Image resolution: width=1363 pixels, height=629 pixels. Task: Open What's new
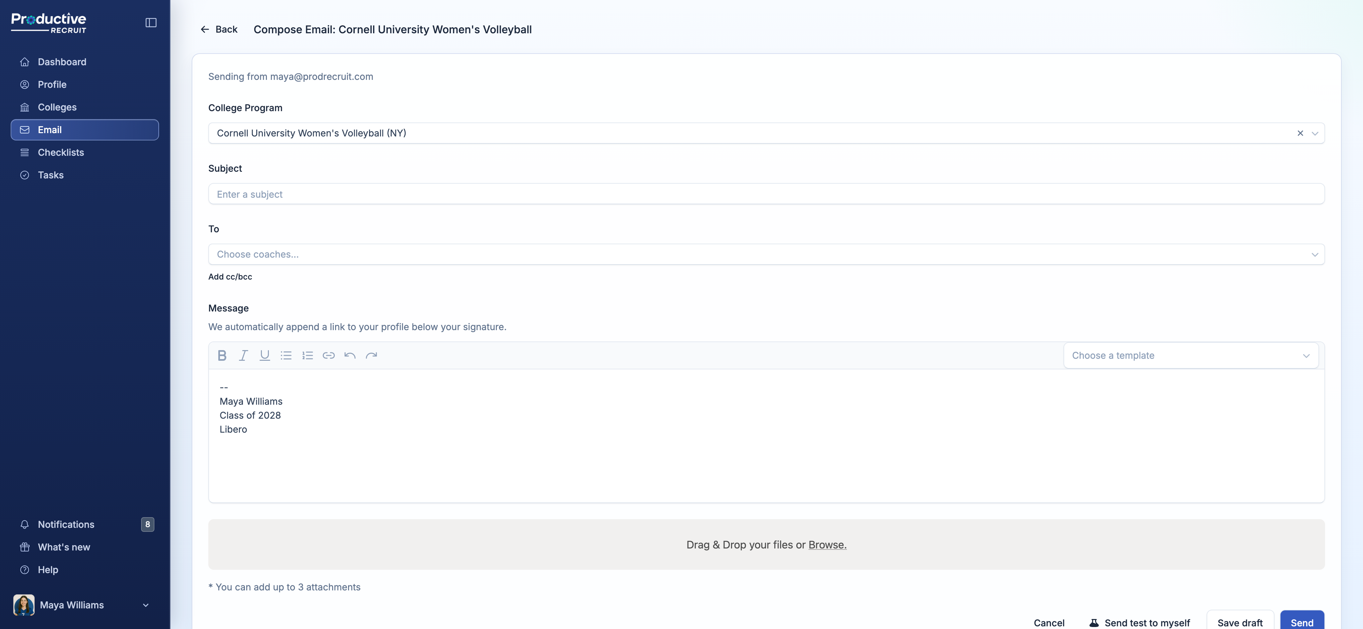(x=85, y=547)
